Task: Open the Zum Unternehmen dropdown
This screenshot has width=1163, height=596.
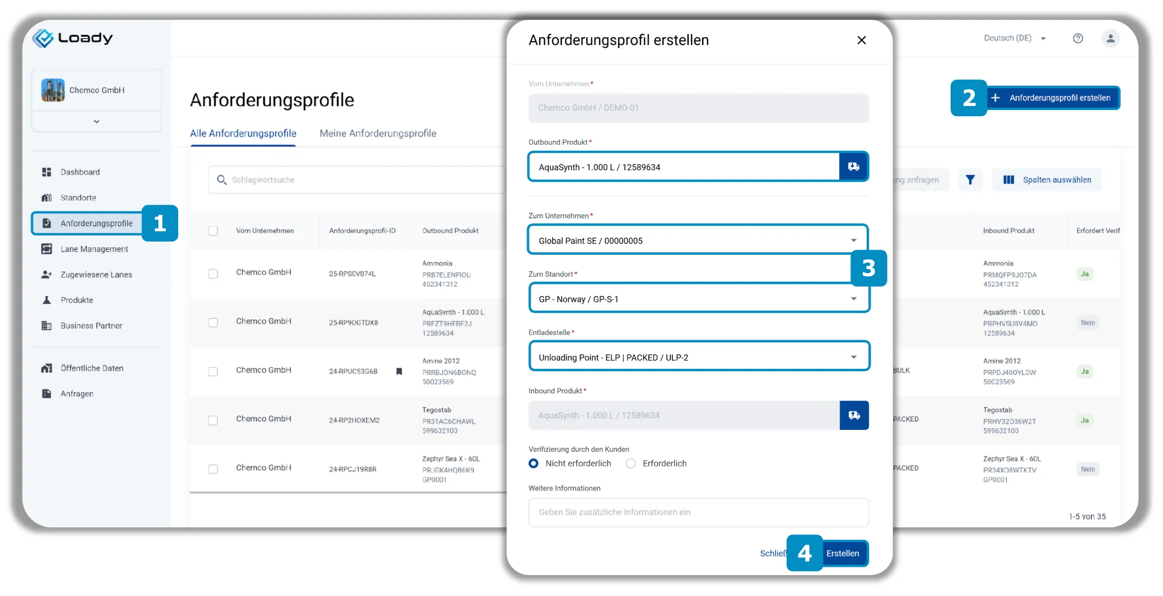Action: pos(698,240)
